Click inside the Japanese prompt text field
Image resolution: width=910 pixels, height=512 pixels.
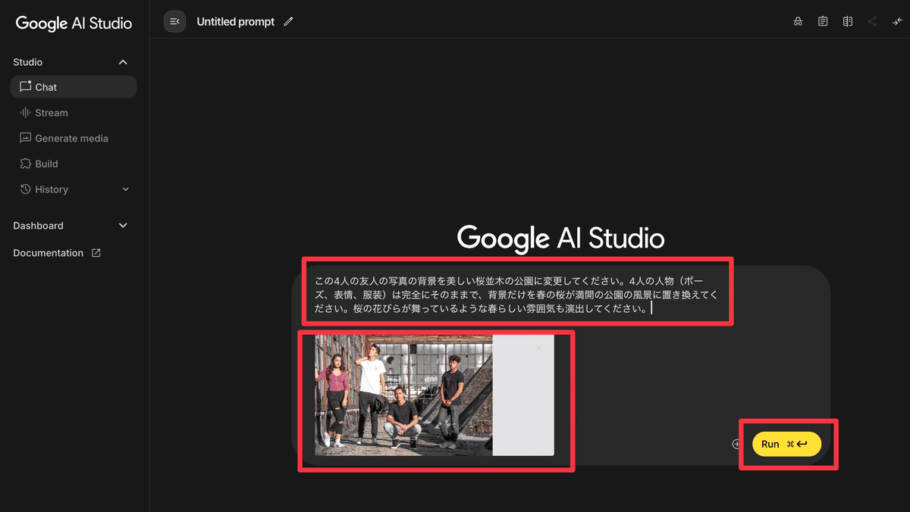[x=517, y=295]
